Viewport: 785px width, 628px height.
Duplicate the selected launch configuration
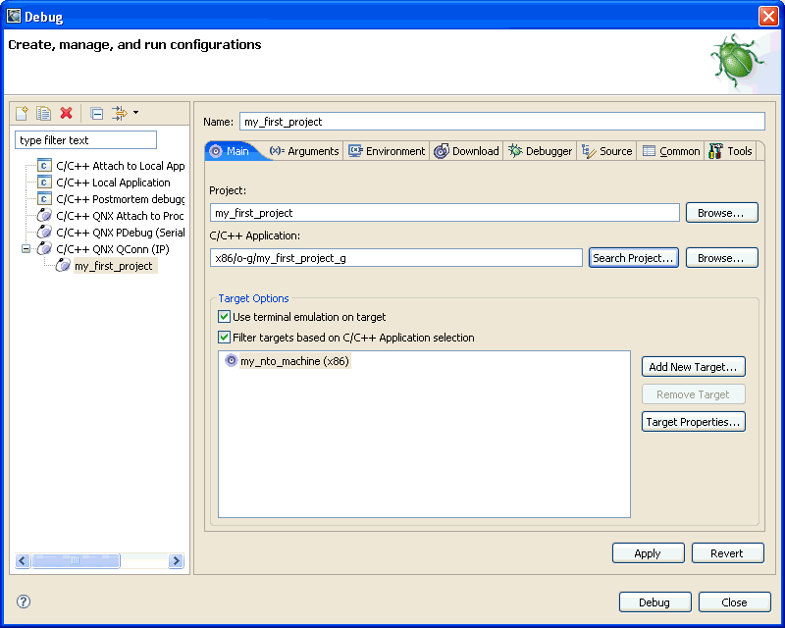42,113
